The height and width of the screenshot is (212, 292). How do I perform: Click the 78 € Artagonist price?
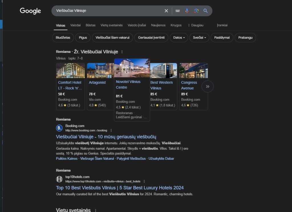(x=92, y=94)
